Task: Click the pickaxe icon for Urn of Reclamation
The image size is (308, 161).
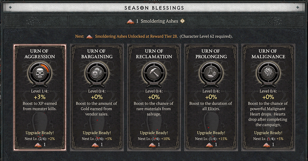Action: (154, 73)
